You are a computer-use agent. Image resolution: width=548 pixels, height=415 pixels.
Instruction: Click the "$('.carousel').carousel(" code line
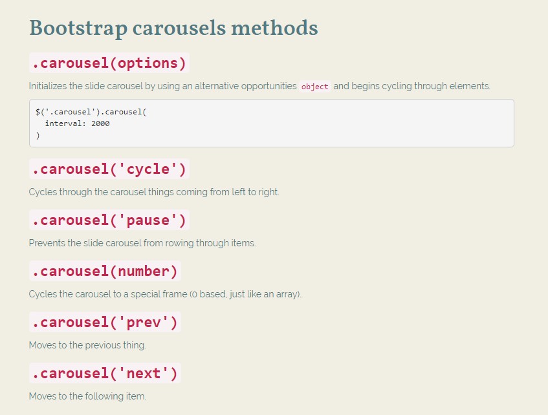tap(91, 112)
